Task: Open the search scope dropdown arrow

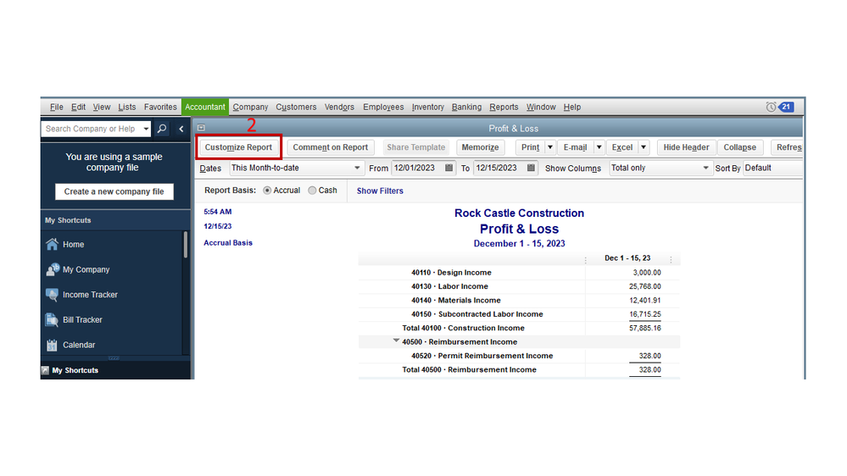Action: pyautogui.click(x=146, y=129)
